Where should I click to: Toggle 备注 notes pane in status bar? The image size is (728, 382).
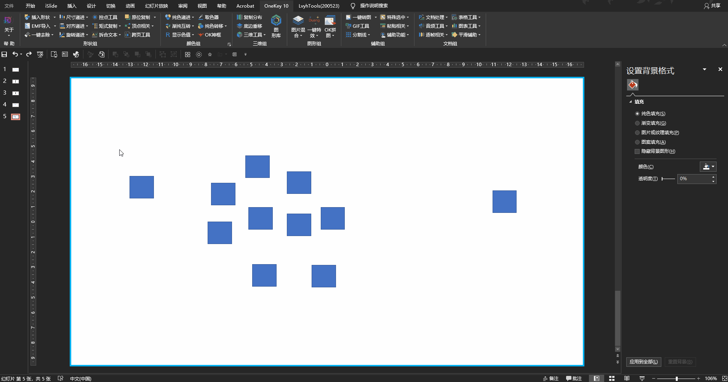pyautogui.click(x=551, y=379)
